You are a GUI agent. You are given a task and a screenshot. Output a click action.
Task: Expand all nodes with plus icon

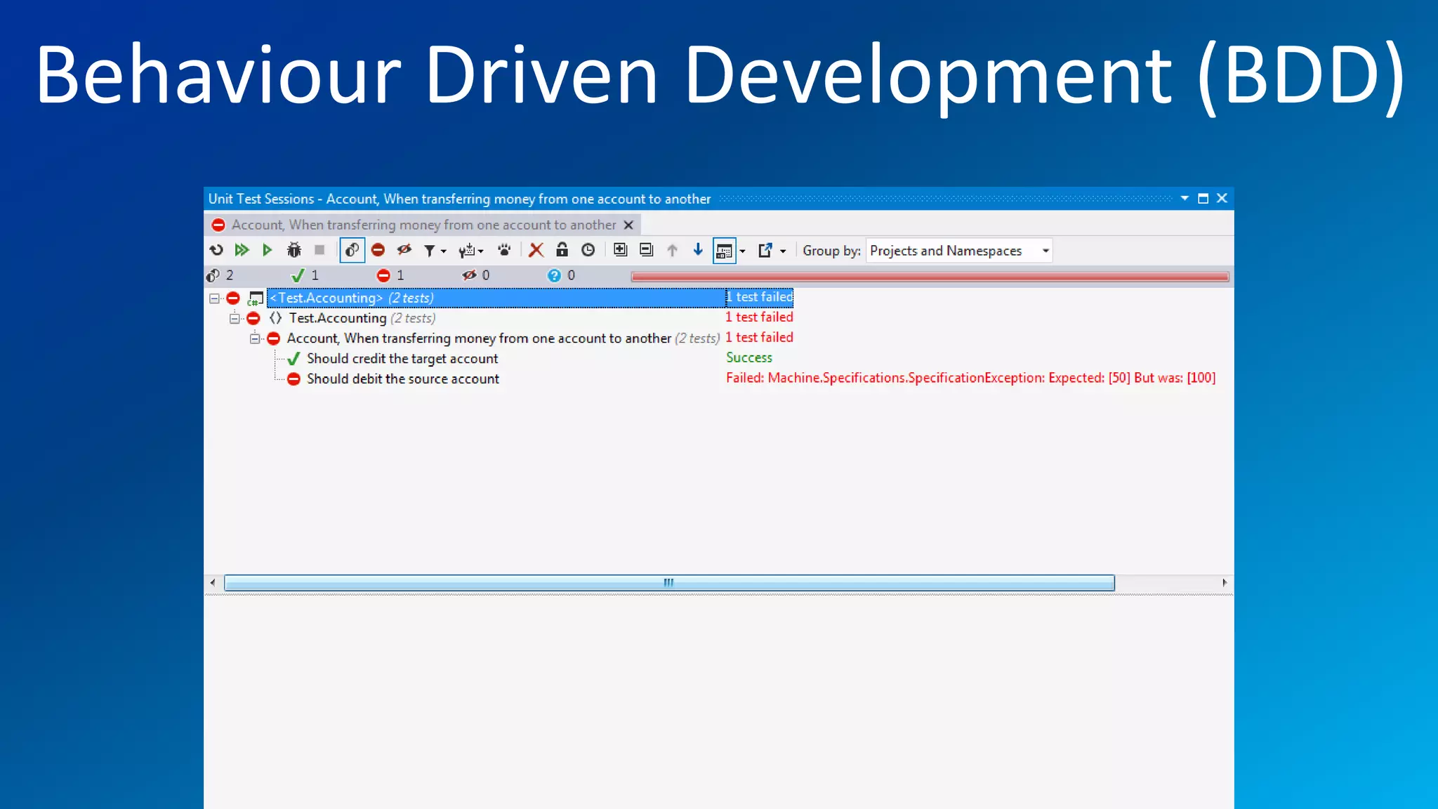[x=620, y=250]
